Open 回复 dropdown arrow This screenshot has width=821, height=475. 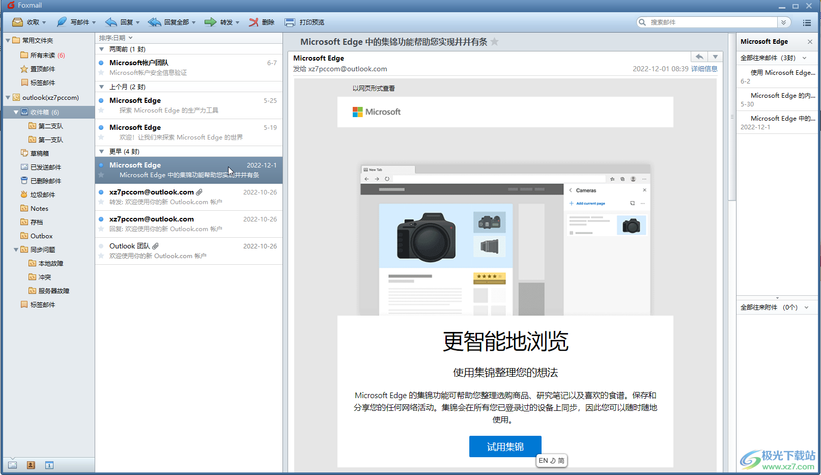[x=138, y=22]
